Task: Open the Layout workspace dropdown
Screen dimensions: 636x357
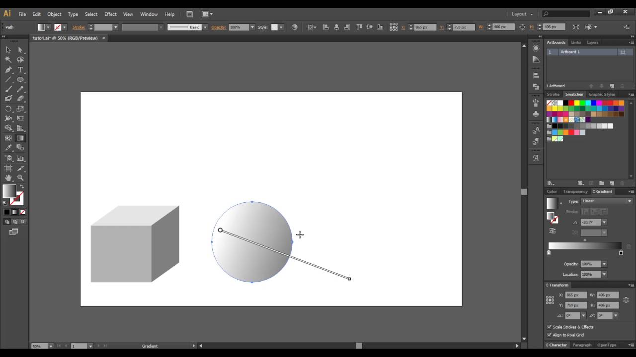Action: pyautogui.click(x=522, y=14)
